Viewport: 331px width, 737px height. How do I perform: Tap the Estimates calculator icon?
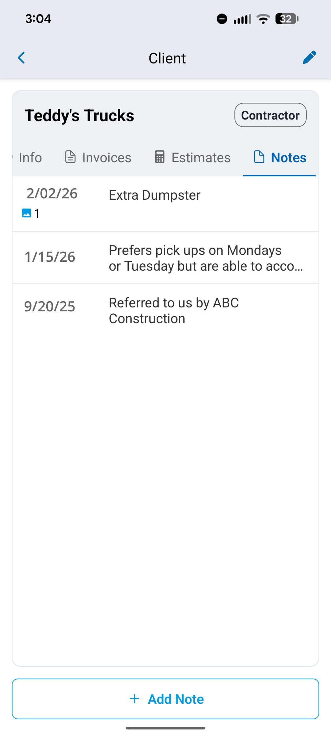[x=160, y=157]
